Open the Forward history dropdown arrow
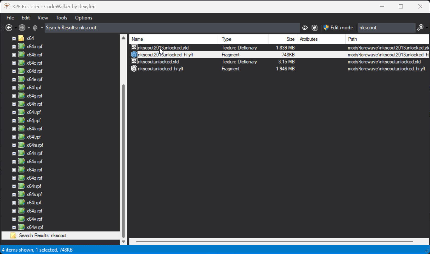This screenshot has width=430, height=254. [x=29, y=28]
